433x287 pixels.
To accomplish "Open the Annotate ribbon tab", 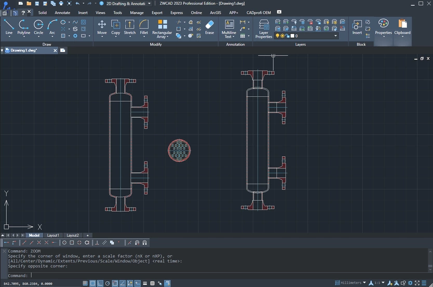I will pos(62,12).
